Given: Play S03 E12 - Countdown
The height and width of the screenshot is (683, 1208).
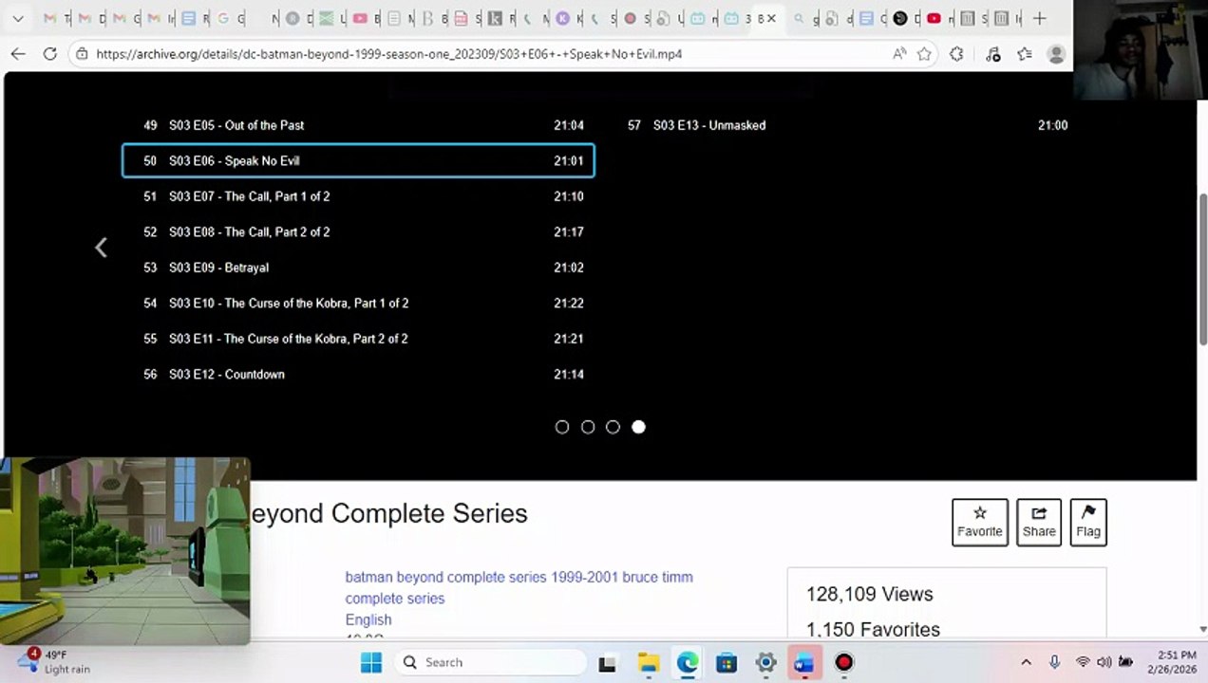Looking at the screenshot, I should [359, 374].
